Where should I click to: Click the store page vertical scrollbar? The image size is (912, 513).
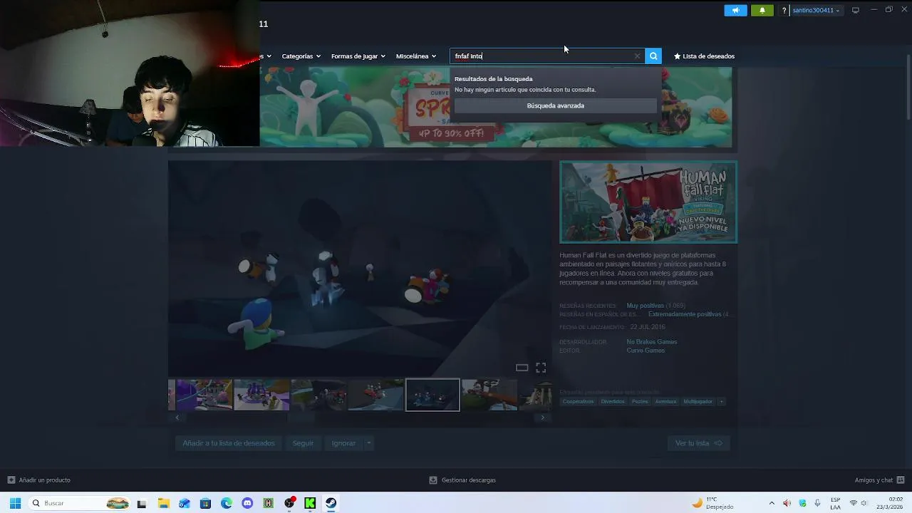click(x=908, y=88)
